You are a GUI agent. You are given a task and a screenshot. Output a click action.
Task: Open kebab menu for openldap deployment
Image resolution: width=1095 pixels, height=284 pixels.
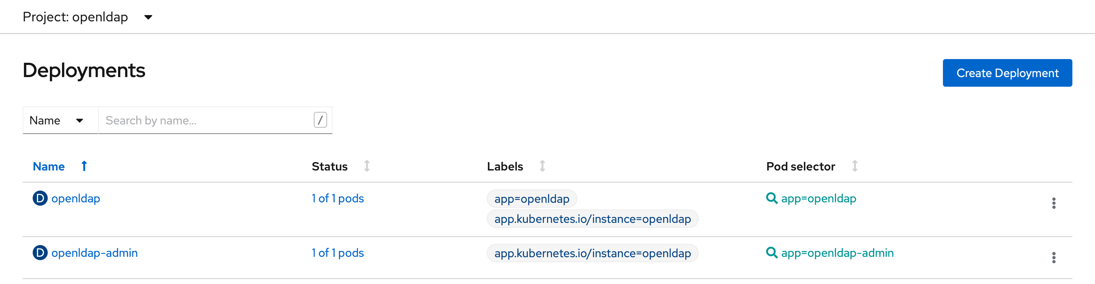click(1054, 203)
